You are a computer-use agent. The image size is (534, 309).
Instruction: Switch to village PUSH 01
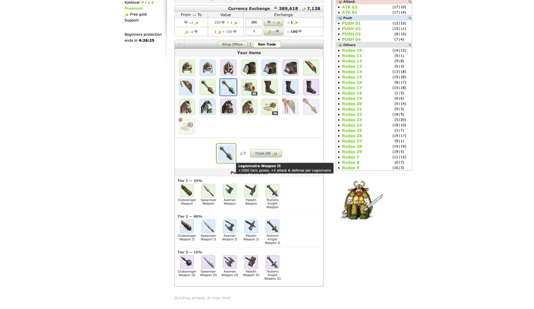tap(351, 24)
